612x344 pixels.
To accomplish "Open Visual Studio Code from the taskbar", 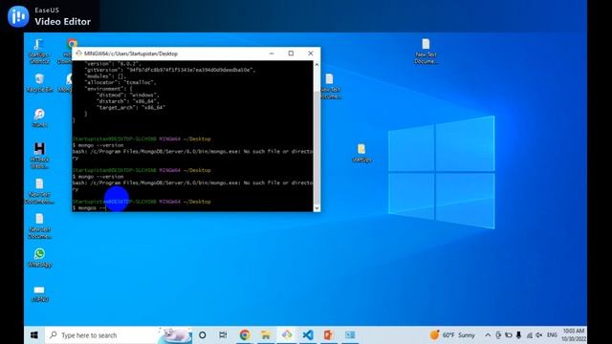I will click(x=308, y=335).
